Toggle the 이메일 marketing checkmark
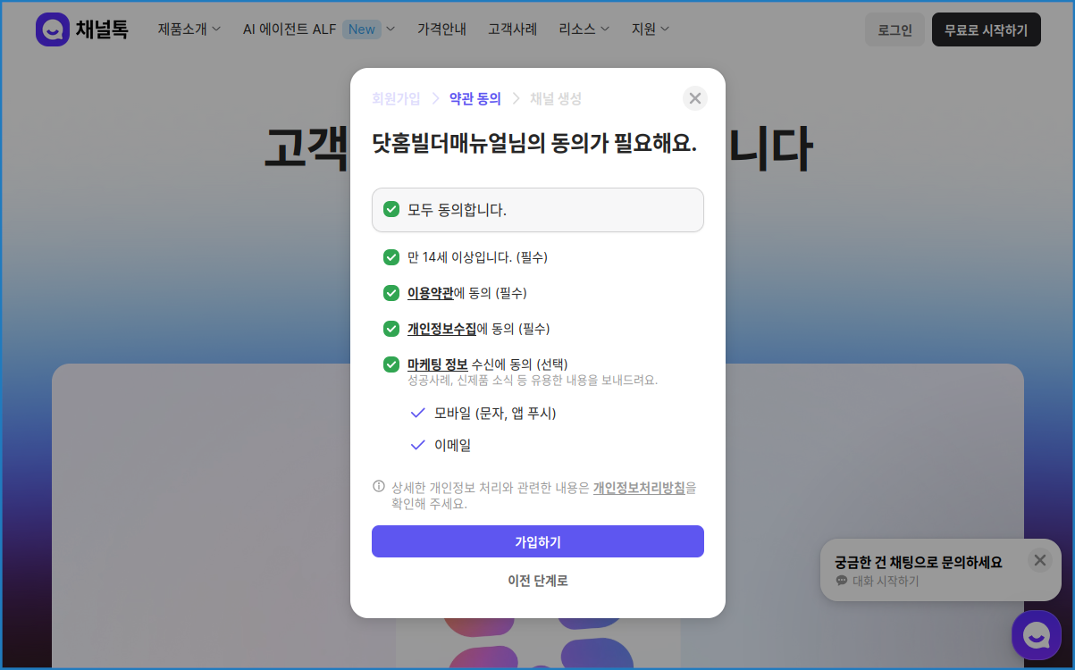1075x670 pixels. pos(417,445)
